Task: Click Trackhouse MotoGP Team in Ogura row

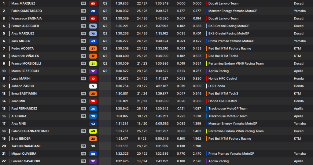Action: coord(228,116)
